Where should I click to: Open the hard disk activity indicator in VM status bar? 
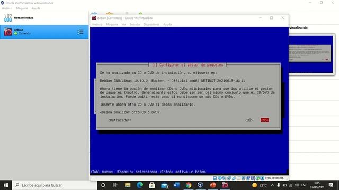coord(215,178)
